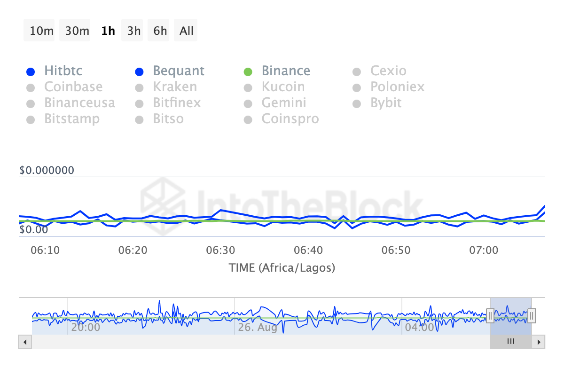This screenshot has width=564, height=376.
Task: Click the Gemini legend dot icon
Action: click(x=248, y=104)
